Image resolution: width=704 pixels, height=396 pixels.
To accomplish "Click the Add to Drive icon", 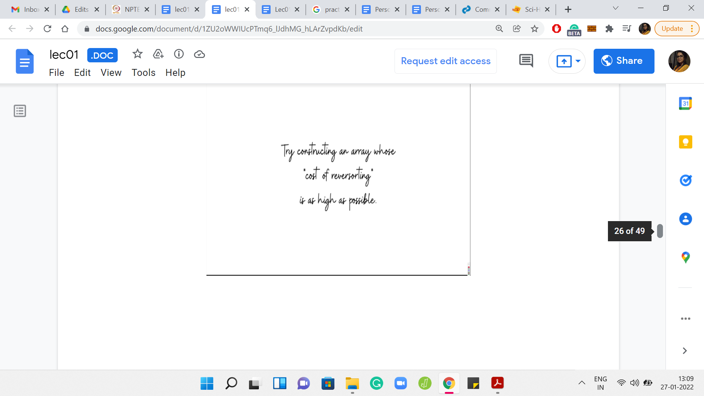I will [x=158, y=54].
